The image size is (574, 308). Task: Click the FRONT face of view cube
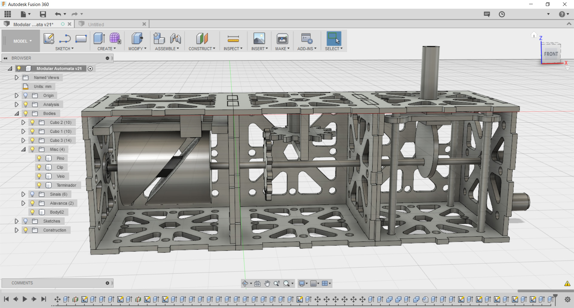[551, 54]
